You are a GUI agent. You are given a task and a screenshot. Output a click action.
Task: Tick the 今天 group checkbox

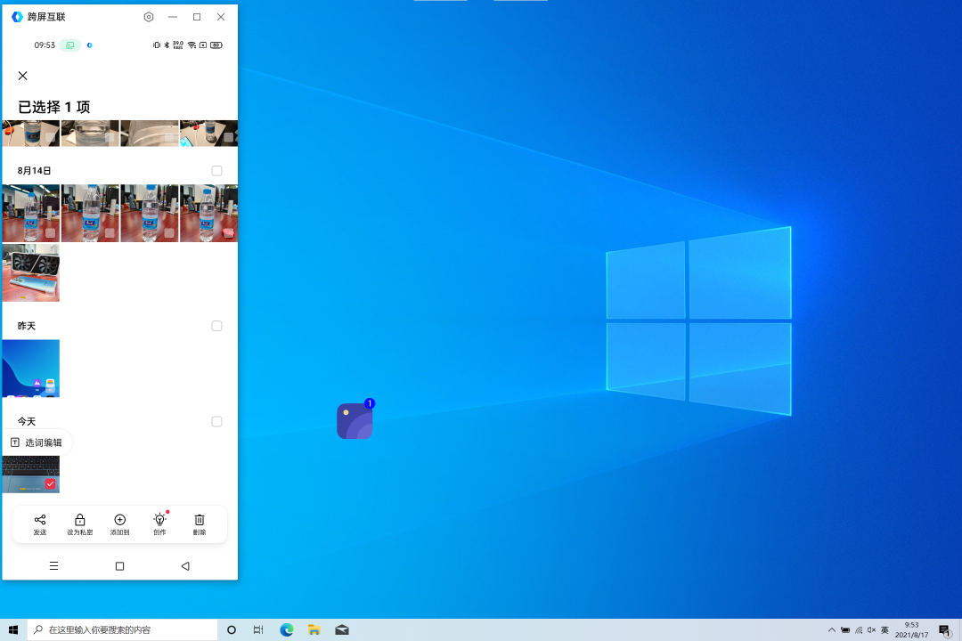point(216,421)
